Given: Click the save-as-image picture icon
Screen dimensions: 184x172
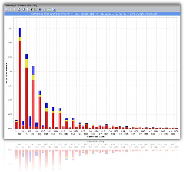Looking at the screenshot, I should (23, 9).
